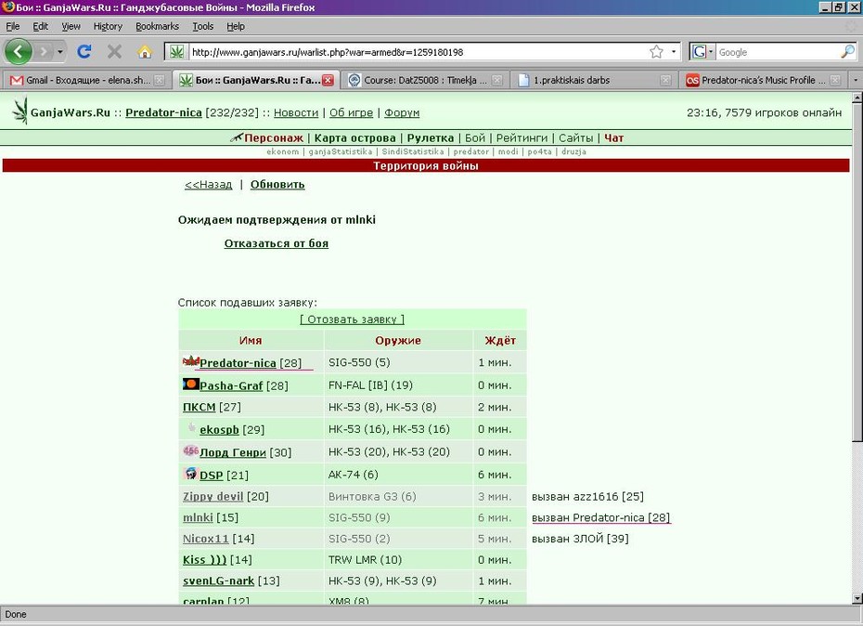
Task: Open the Чат link
Action: [613, 137]
